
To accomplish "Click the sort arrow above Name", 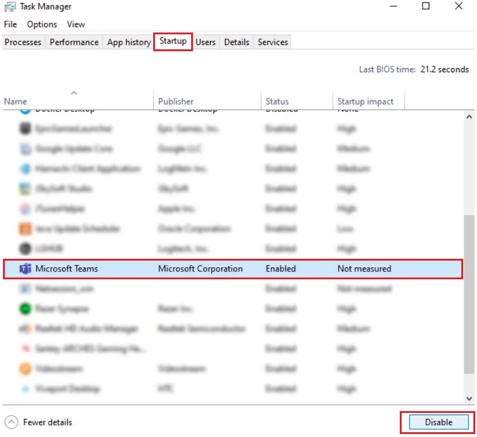I will [74, 93].
